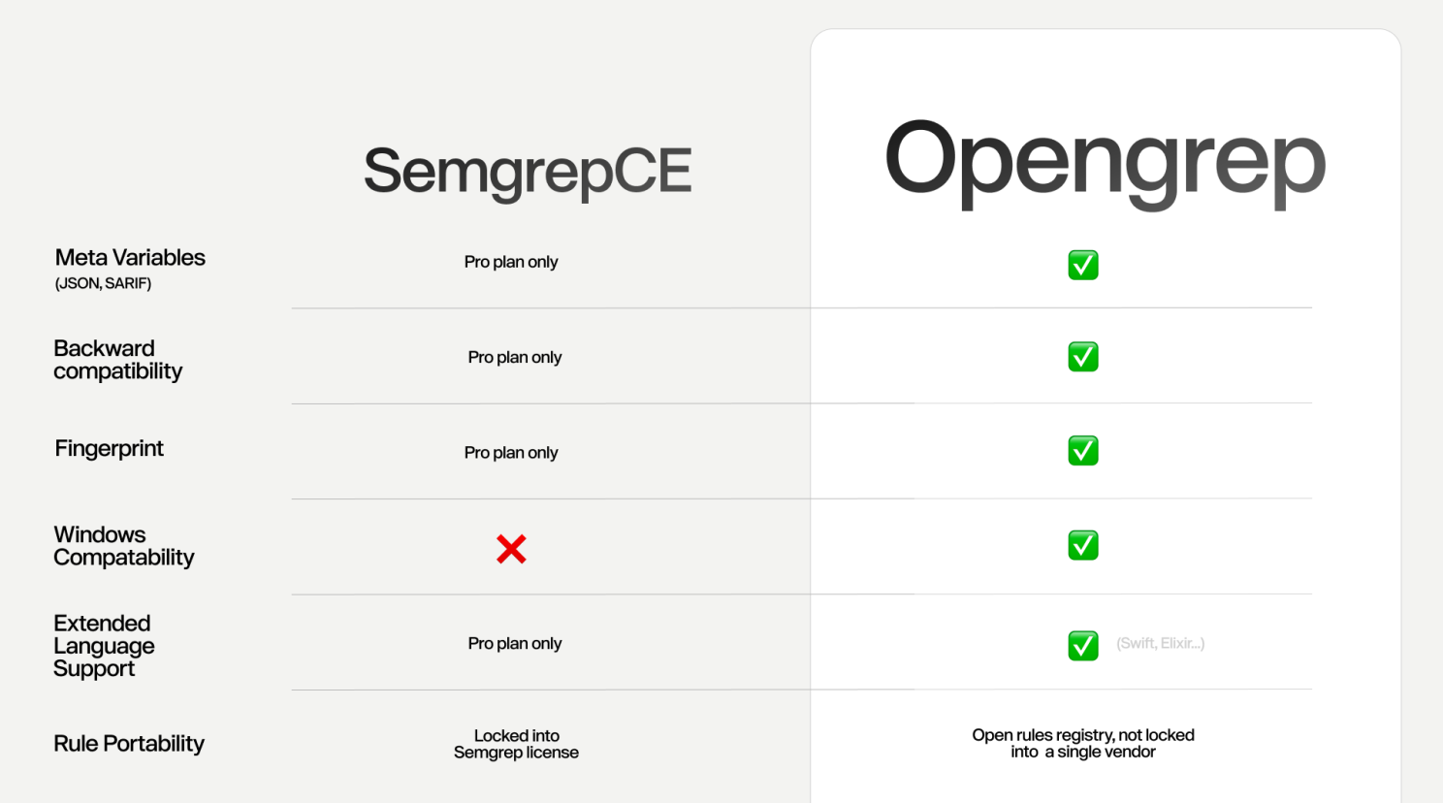
Task: Select the Rule Portability row label
Action: (129, 744)
